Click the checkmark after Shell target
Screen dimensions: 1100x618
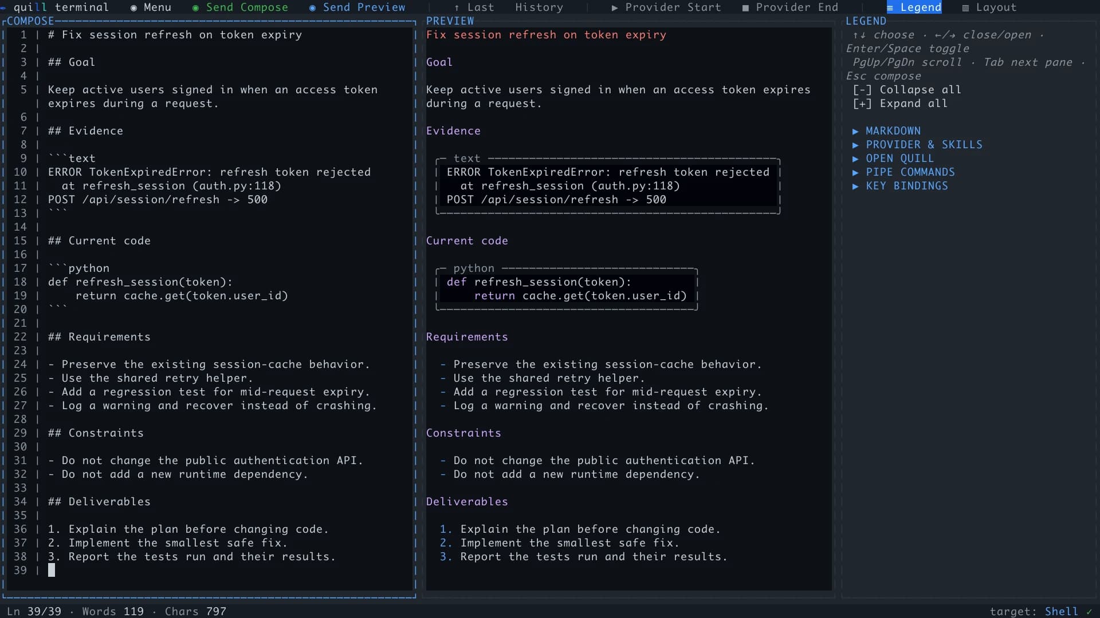click(1089, 611)
